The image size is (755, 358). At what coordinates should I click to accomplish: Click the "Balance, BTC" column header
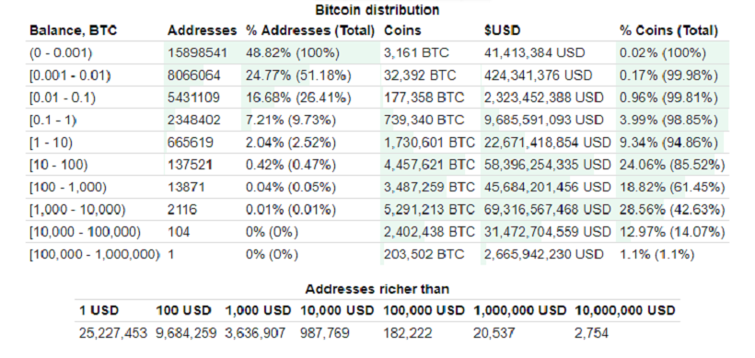pyautogui.click(x=73, y=30)
